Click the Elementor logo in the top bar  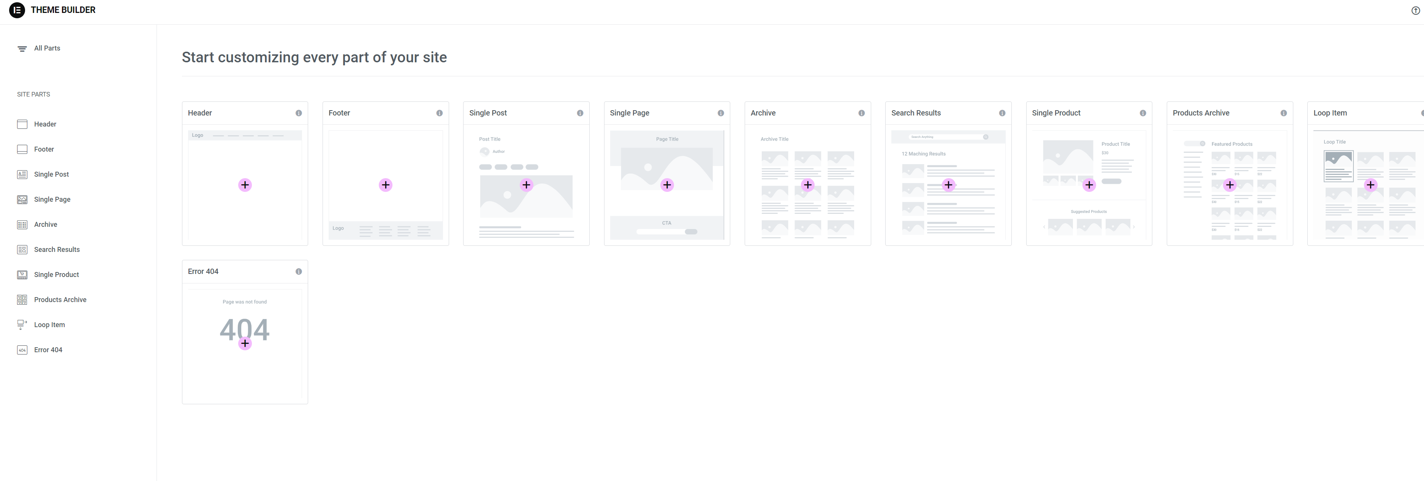tap(17, 10)
